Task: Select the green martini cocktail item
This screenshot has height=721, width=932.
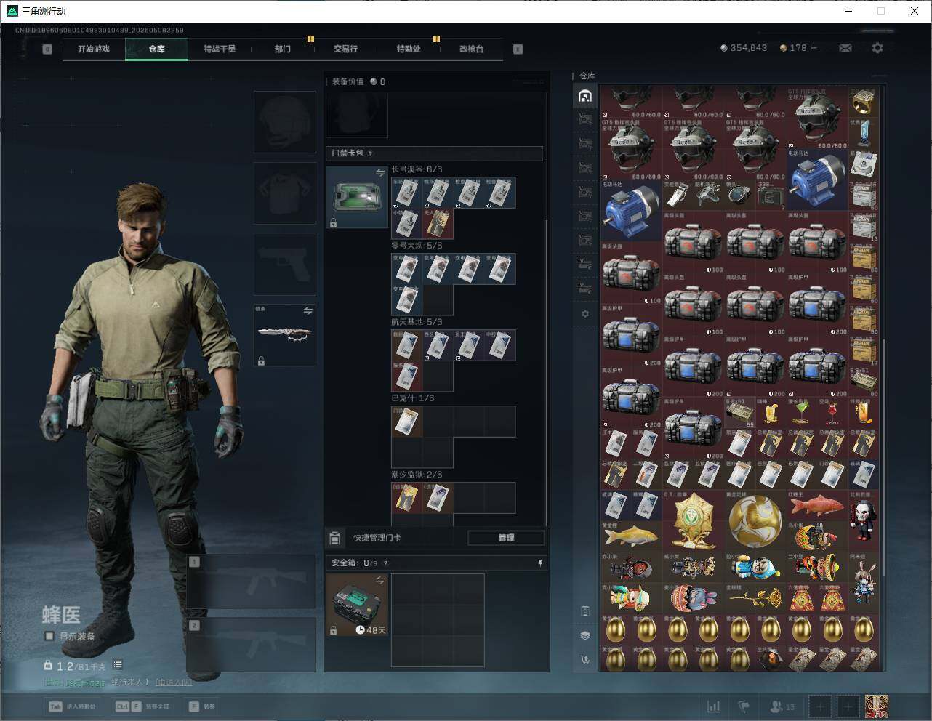Action: click(801, 412)
